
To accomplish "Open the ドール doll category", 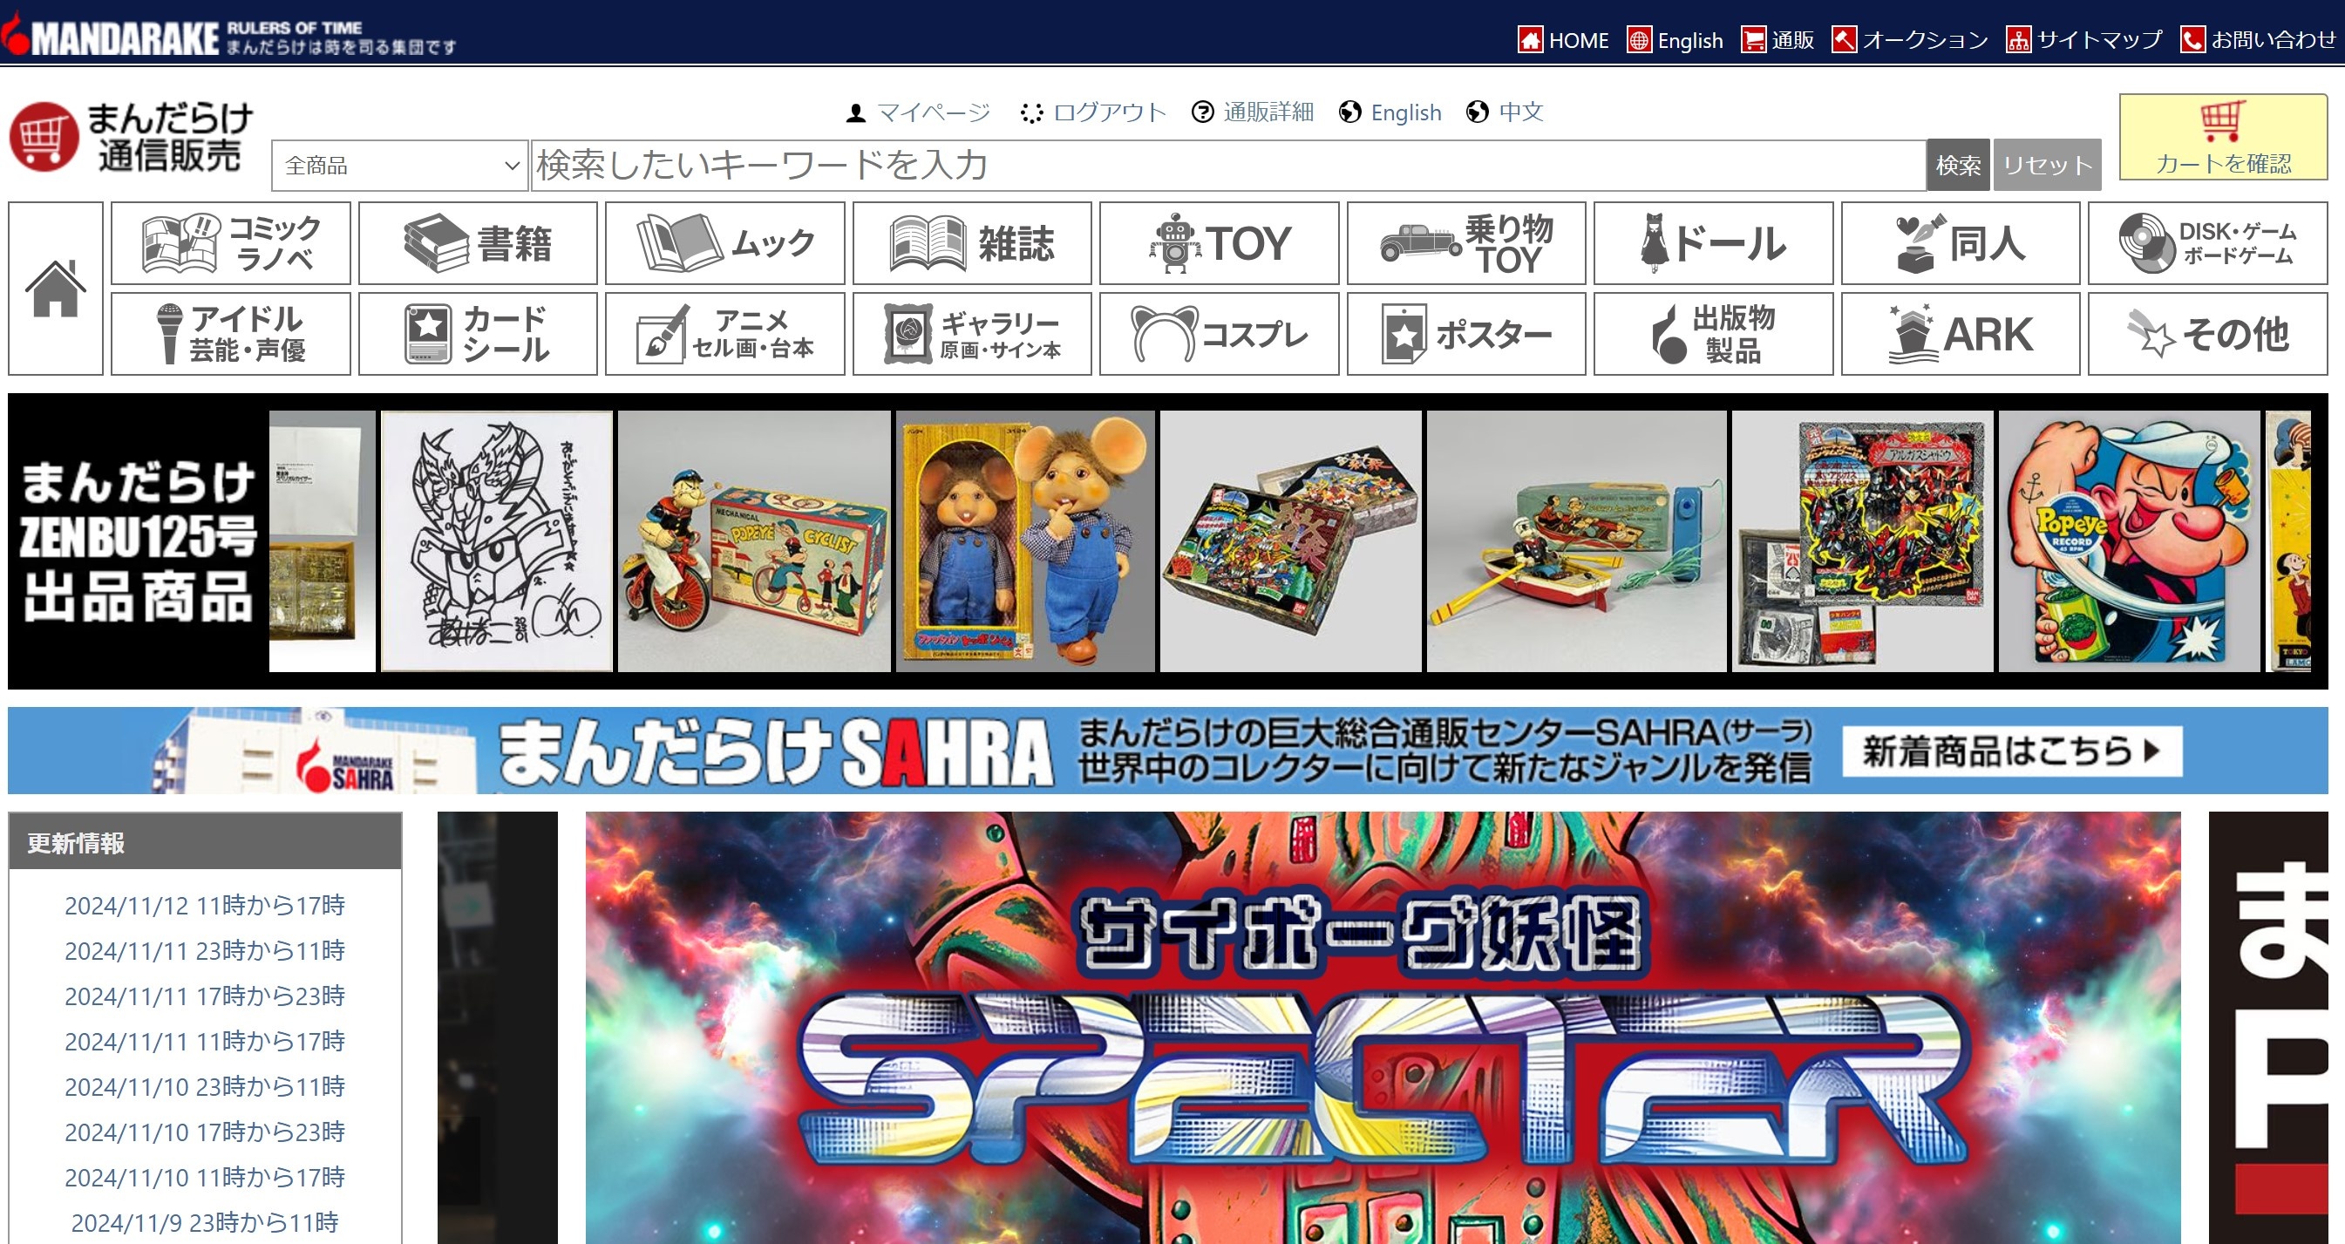I will tap(1713, 243).
